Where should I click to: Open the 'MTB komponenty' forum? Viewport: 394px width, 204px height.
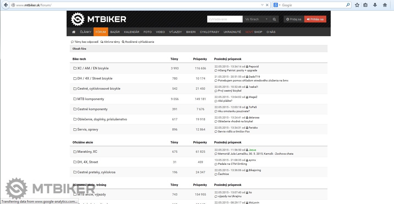coord(91,99)
